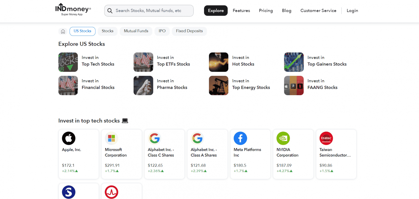Open the Fixed Deposits tab
The image size is (419, 199).
point(189,31)
